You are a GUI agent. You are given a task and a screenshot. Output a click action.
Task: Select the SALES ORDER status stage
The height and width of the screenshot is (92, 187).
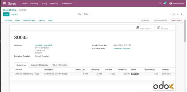(177, 20)
